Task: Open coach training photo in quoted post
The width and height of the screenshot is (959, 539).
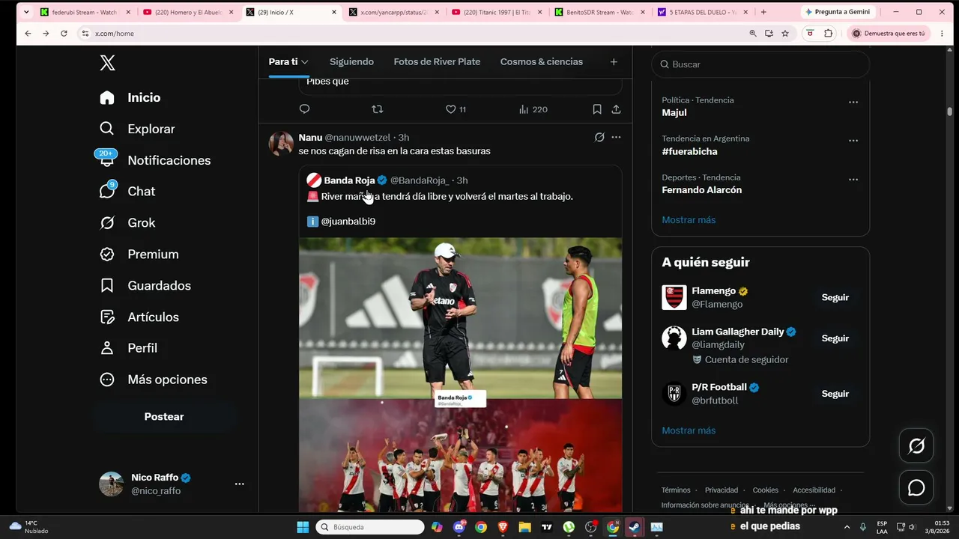Action: click(460, 318)
